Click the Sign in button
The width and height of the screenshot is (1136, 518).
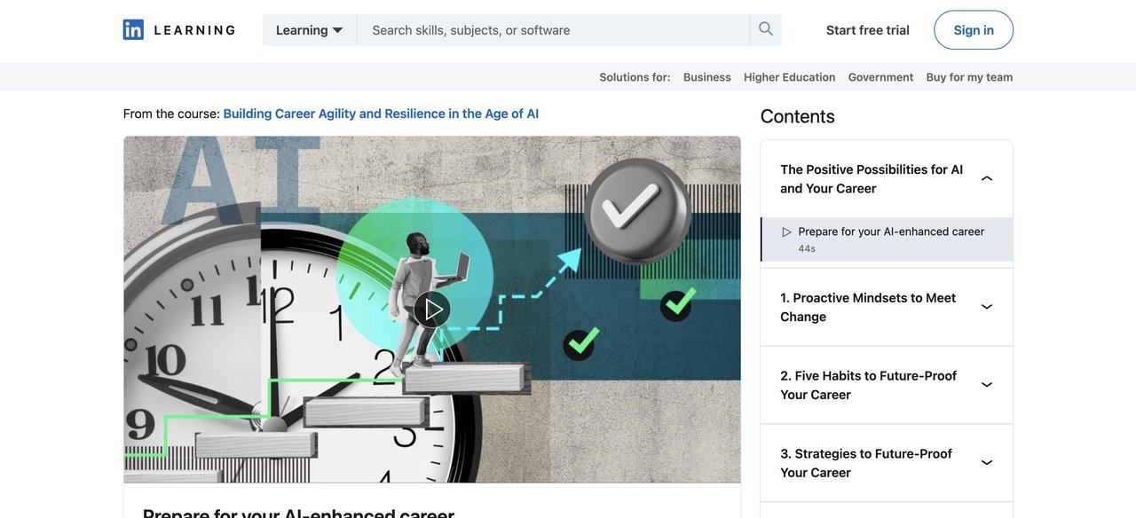[974, 30]
